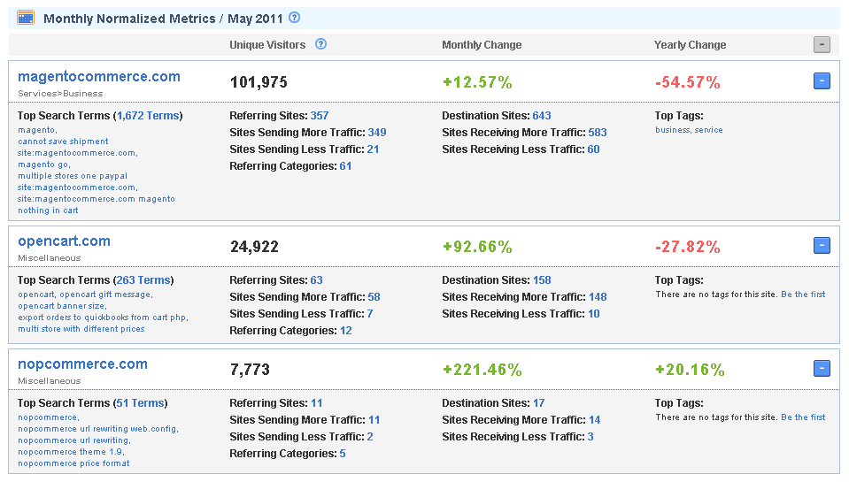Click the 'magento go' search term
Screen dimensions: 849x482
tap(42, 164)
